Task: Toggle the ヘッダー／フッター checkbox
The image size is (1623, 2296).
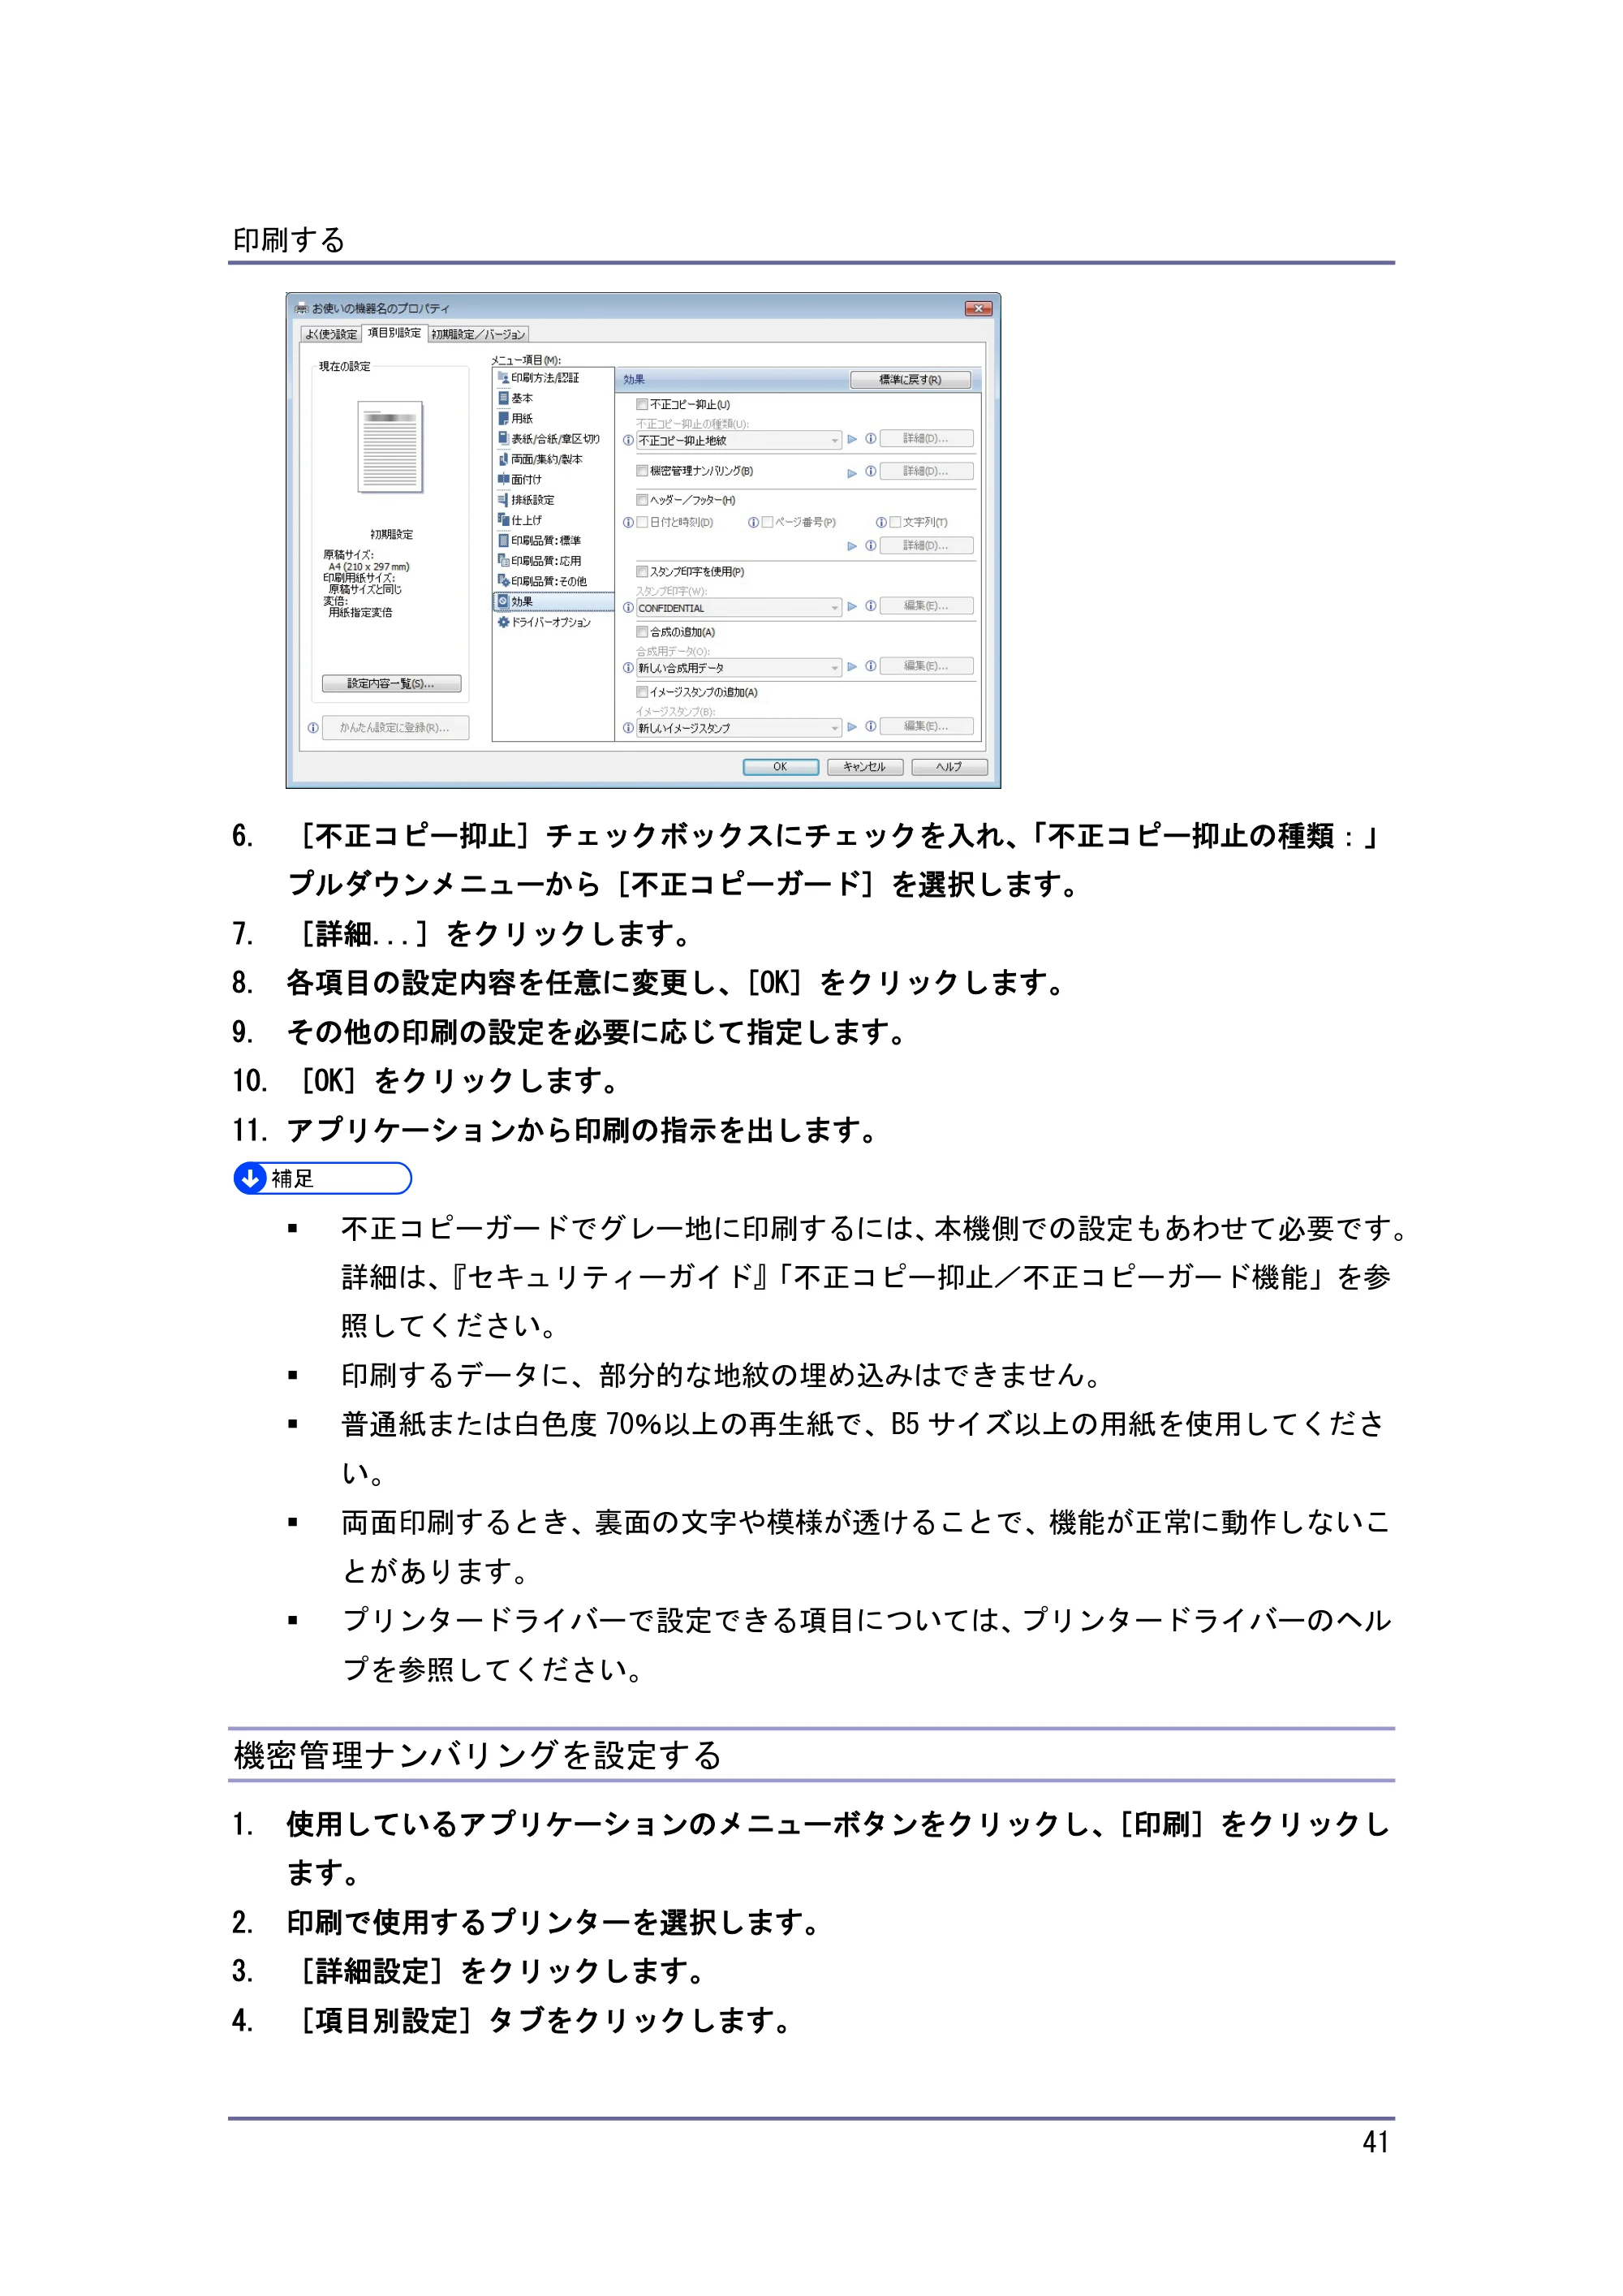Action: (642, 499)
